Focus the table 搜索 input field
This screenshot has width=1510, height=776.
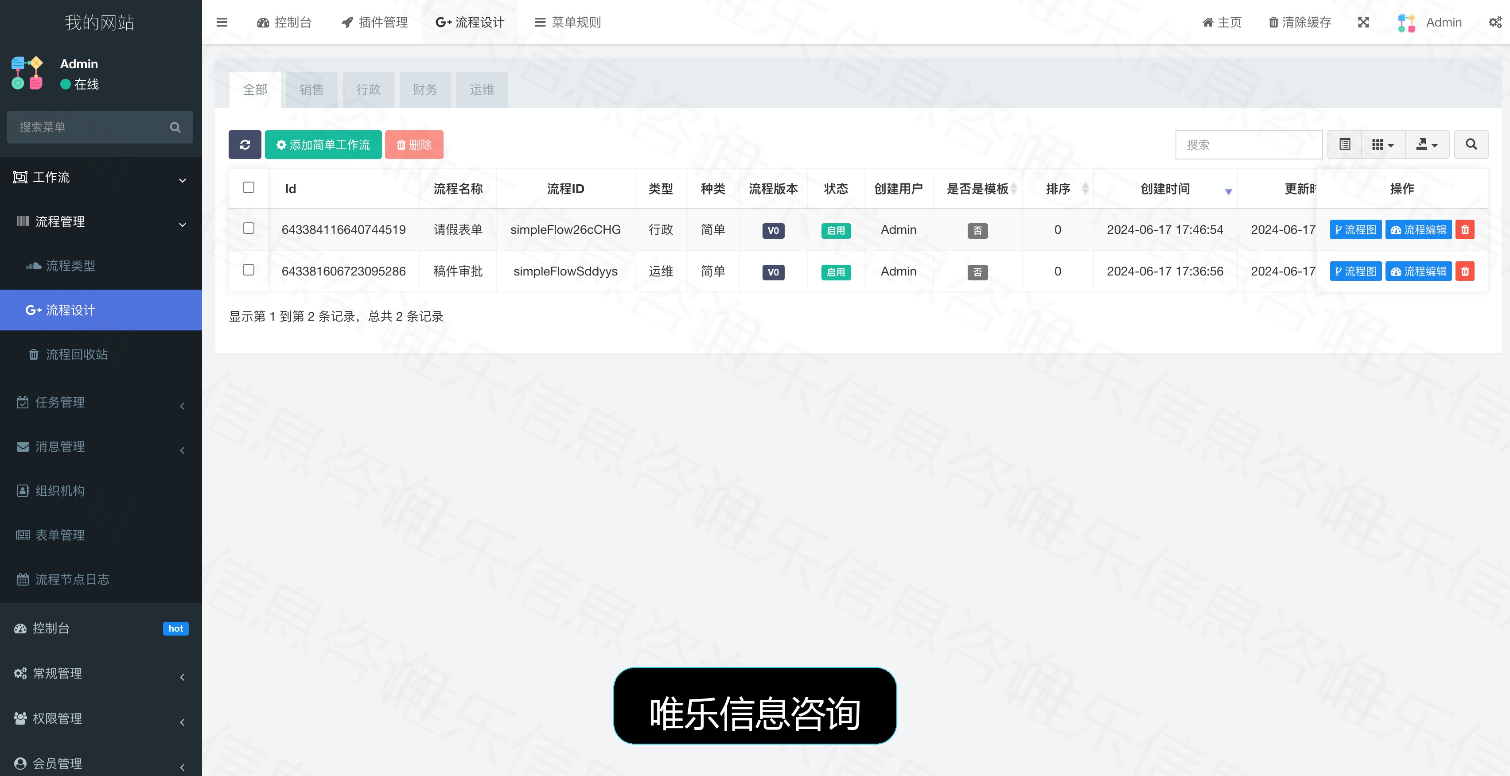(x=1249, y=145)
